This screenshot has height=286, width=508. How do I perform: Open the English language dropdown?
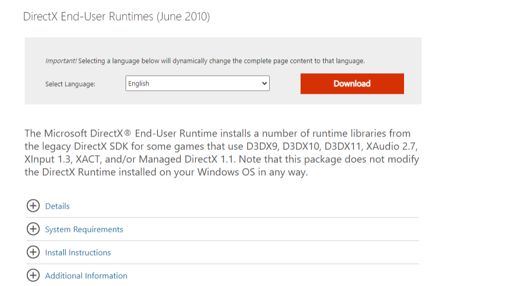(x=197, y=83)
